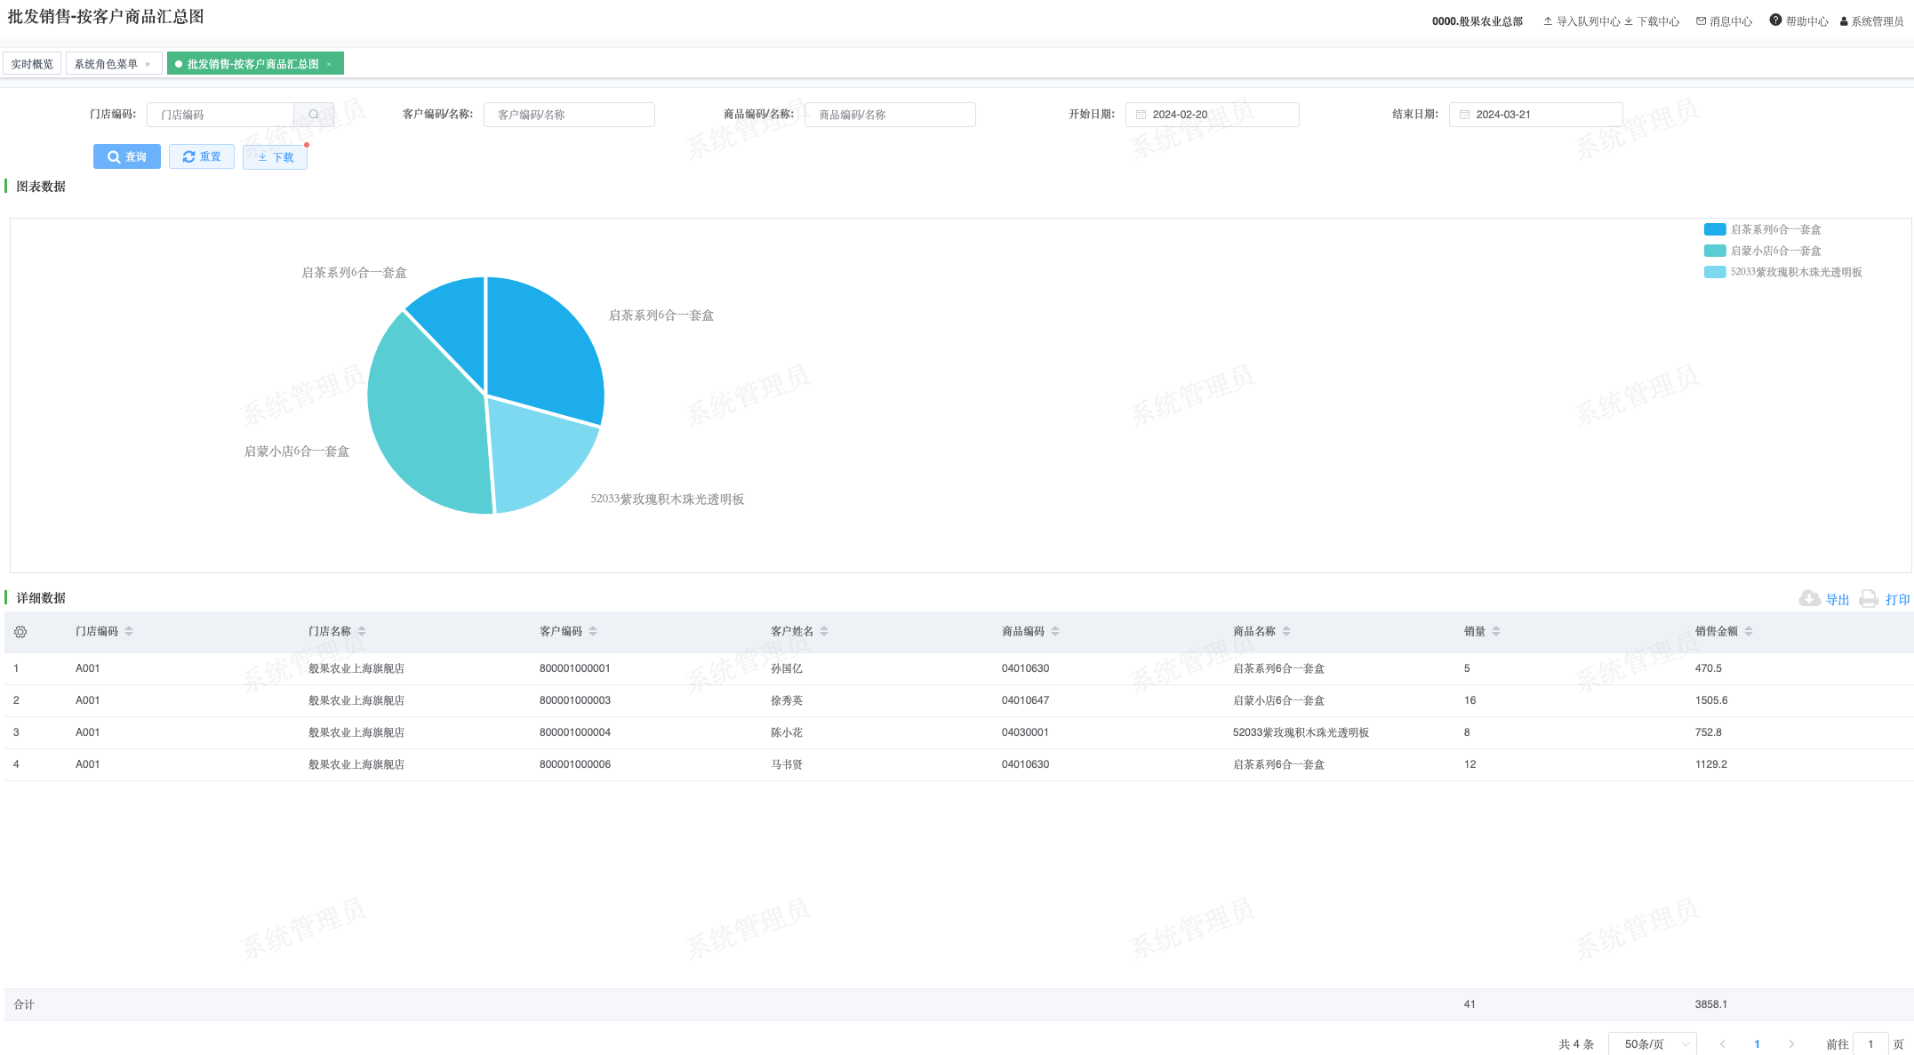The image size is (1914, 1055).
Task: Open 消息中心 envelope icon
Action: coord(1701,21)
